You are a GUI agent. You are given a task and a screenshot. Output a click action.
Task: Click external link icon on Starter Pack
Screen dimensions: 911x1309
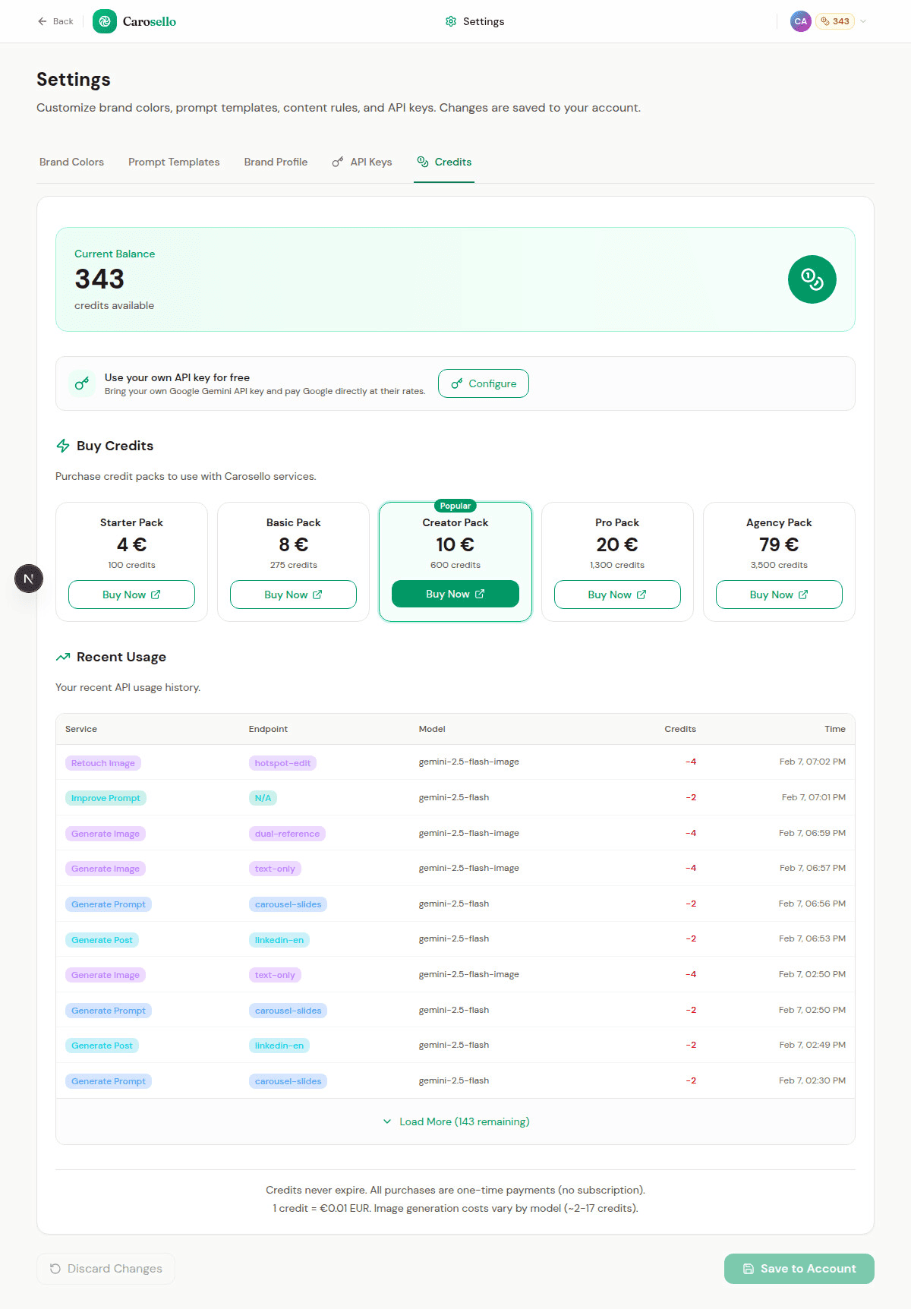[x=156, y=595]
